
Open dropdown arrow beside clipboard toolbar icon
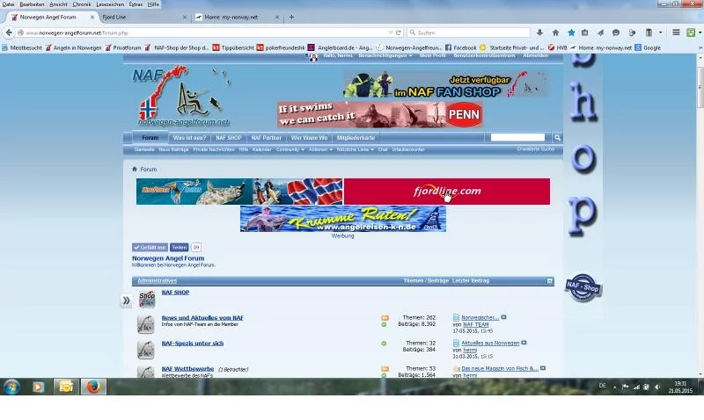[x=661, y=33]
